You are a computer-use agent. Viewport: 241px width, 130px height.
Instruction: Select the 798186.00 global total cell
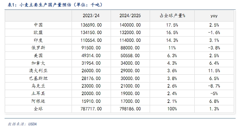pos(130,109)
